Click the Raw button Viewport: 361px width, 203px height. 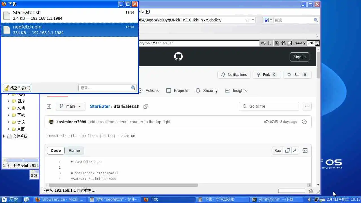tap(278, 151)
